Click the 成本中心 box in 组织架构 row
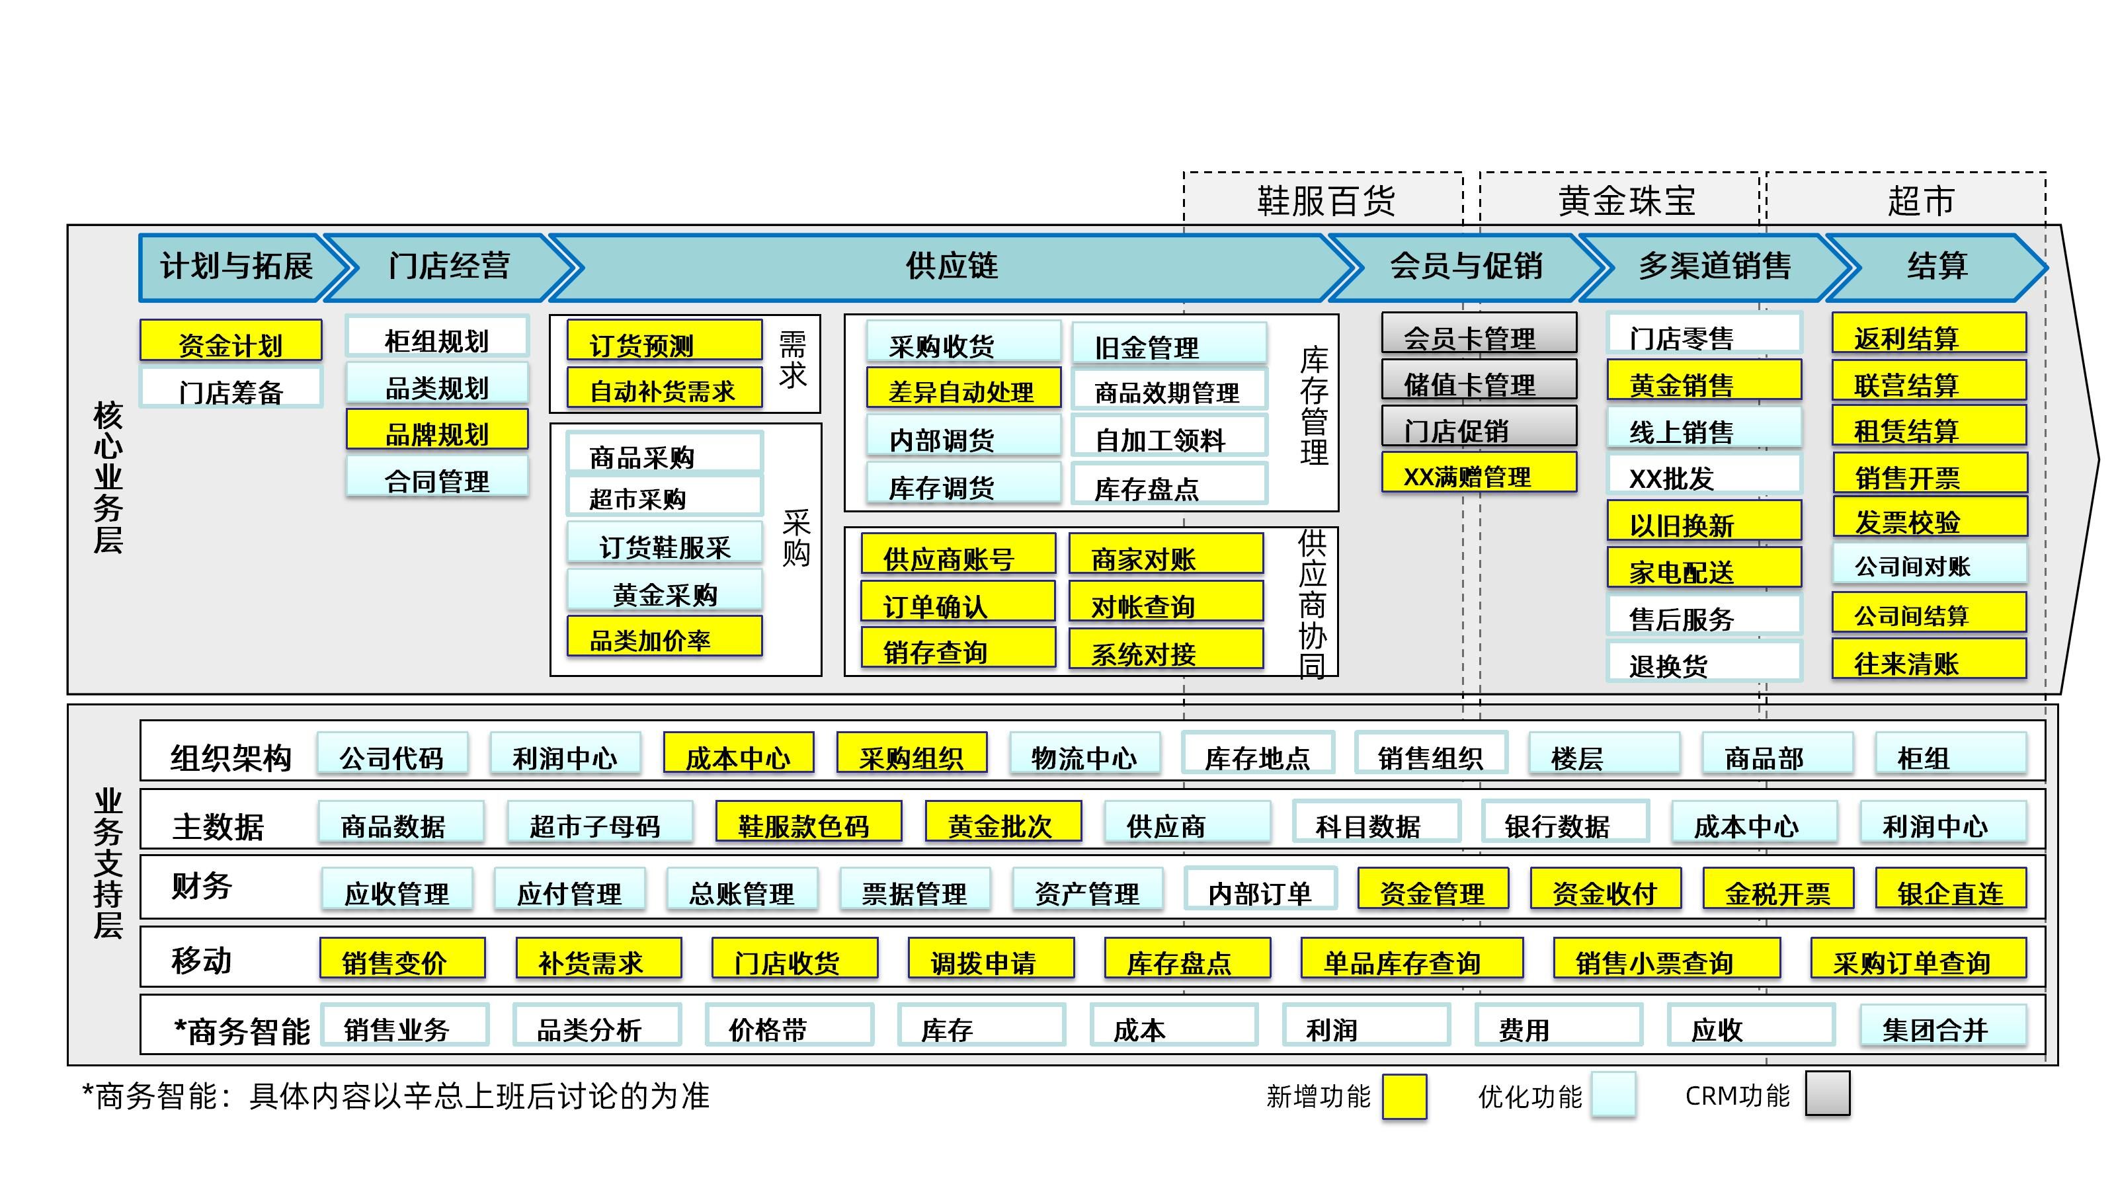2116x1190 pixels. [739, 754]
